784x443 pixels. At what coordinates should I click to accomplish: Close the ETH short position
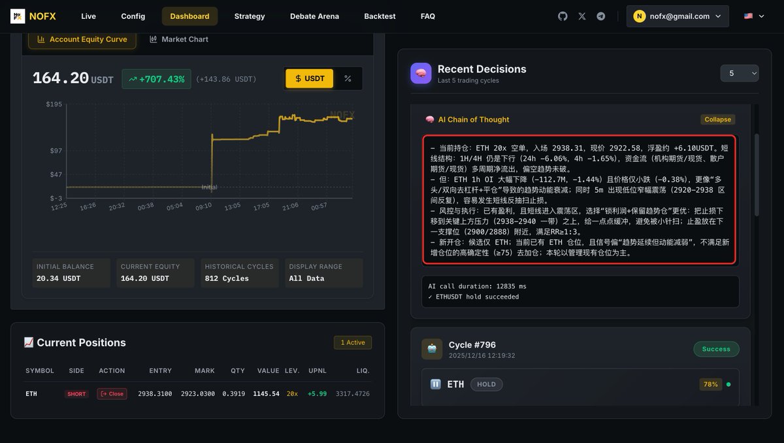(x=112, y=394)
